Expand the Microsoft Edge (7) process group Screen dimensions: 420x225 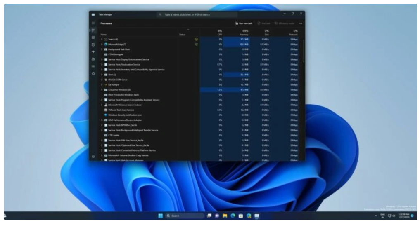pos(102,45)
